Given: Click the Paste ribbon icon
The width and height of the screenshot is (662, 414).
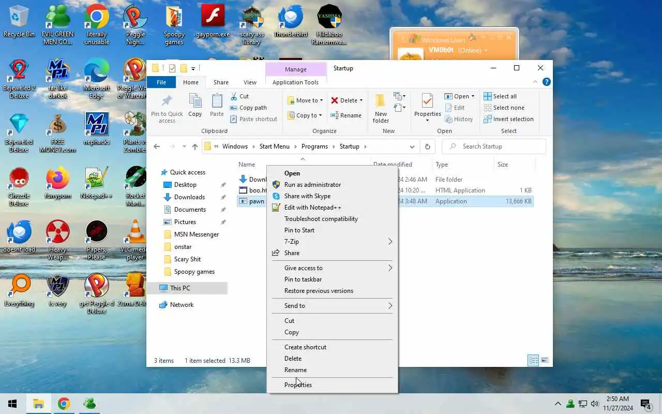Looking at the screenshot, I should click(217, 106).
